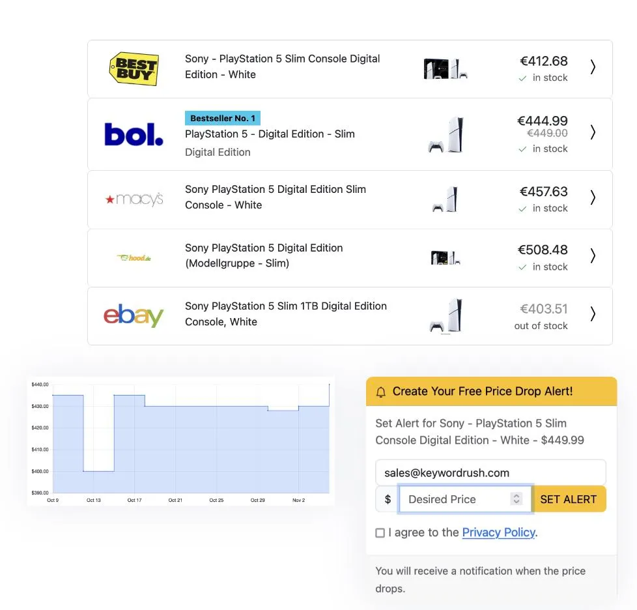Click the Macy's store logo
637x610 pixels.
[134, 199]
